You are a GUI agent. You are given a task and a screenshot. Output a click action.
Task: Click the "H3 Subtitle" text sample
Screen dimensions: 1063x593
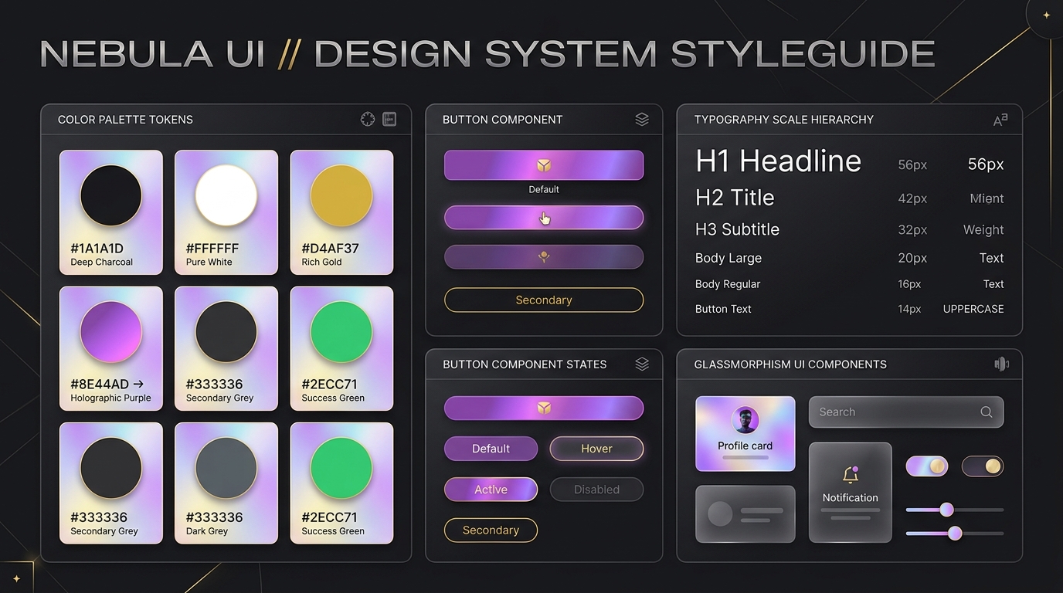737,229
